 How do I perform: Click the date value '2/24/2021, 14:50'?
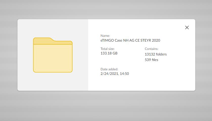[115, 74]
